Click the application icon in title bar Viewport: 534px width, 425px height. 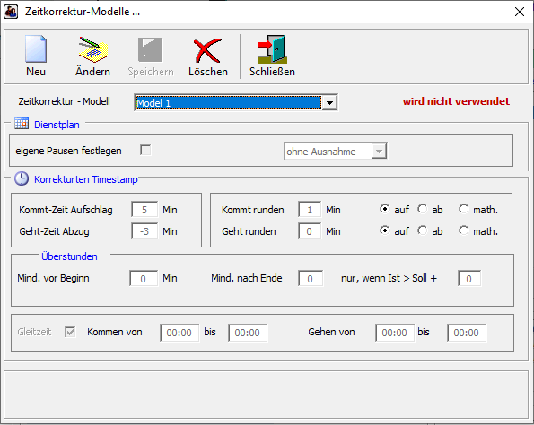(11, 12)
